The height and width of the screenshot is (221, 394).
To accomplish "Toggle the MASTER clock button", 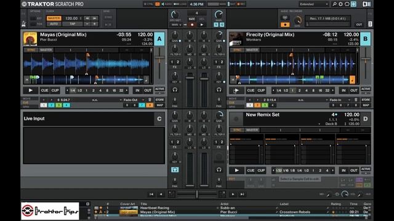I will click(54, 18).
